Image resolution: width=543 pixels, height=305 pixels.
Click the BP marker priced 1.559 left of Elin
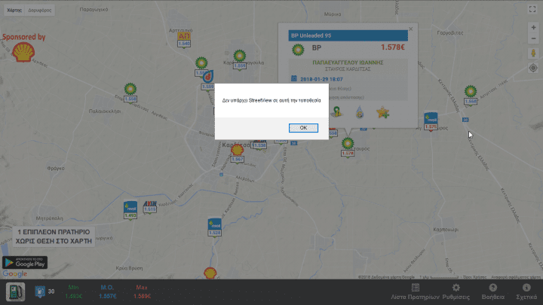[201, 67]
